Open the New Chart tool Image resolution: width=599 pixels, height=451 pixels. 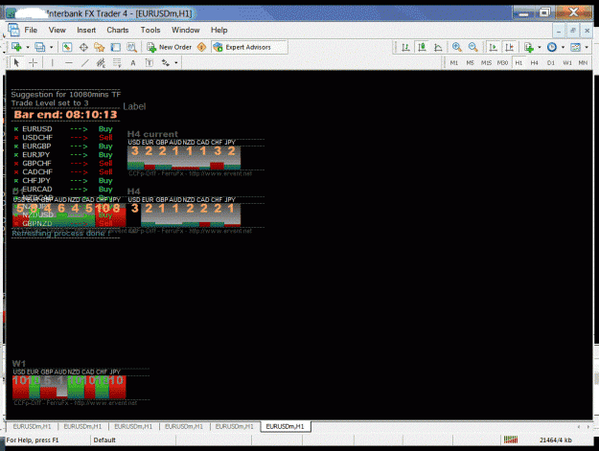point(16,47)
